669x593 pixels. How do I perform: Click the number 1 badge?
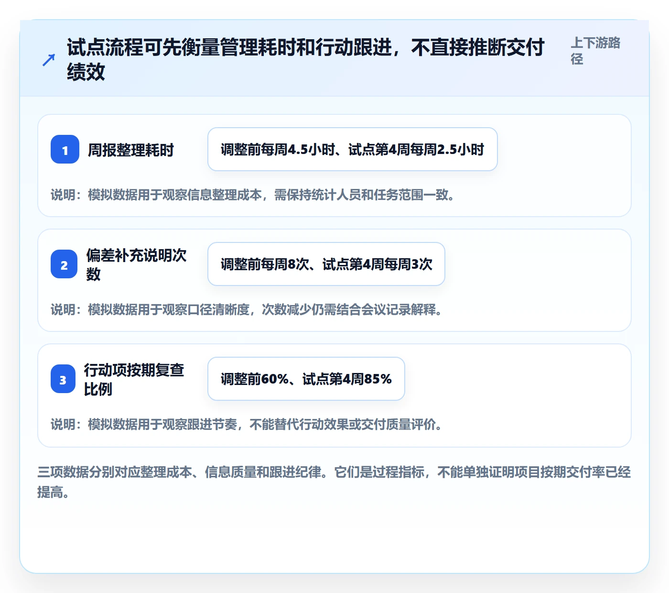pyautogui.click(x=65, y=149)
